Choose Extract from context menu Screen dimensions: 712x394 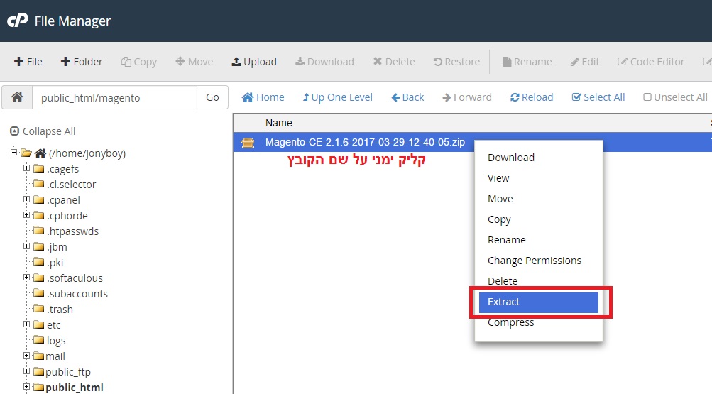pyautogui.click(x=539, y=302)
